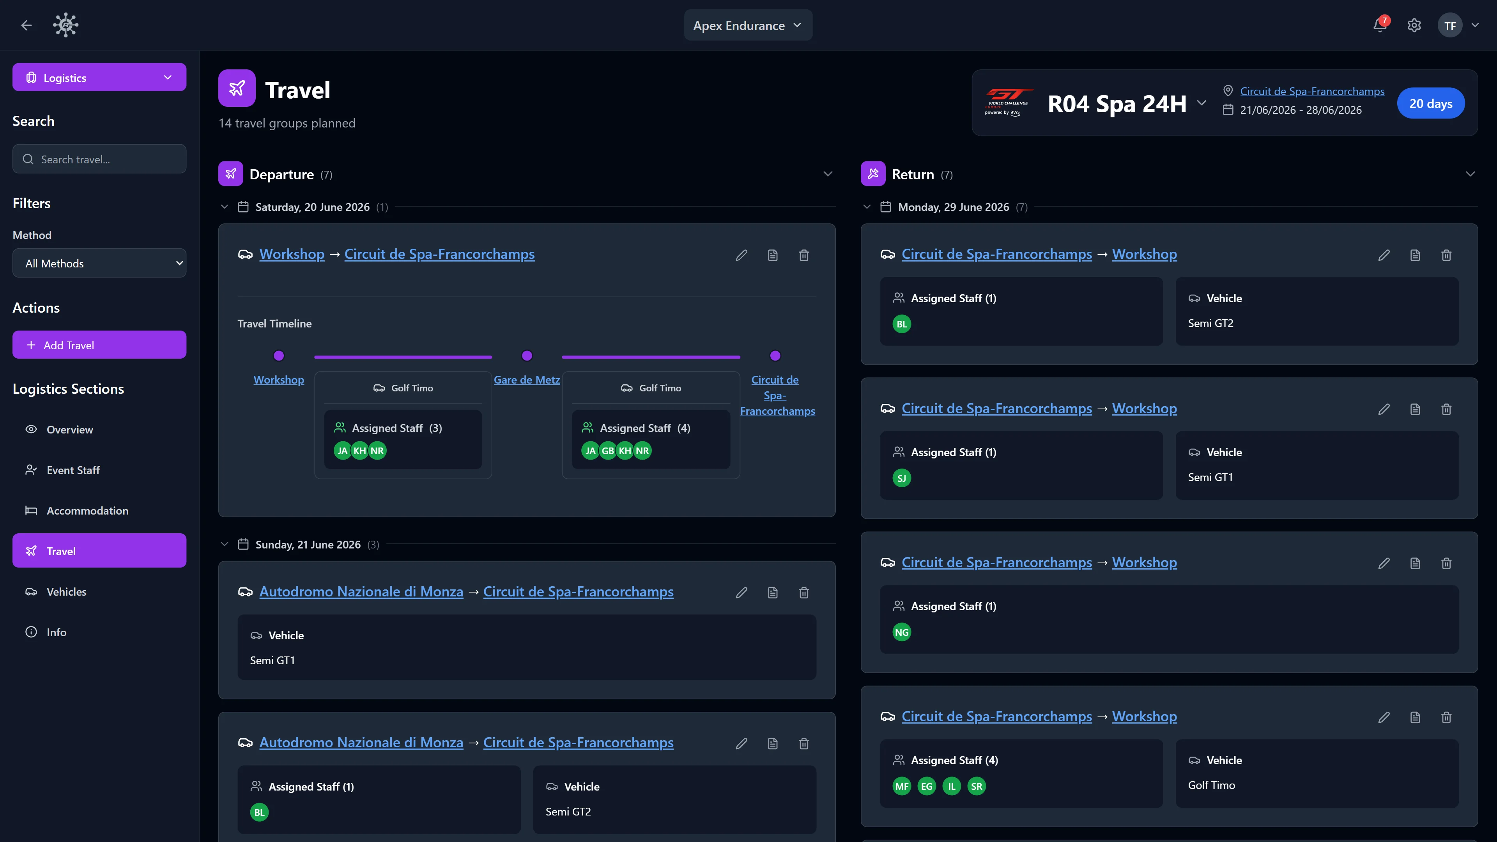This screenshot has height=842, width=1497.
Task: Click the Add Travel button
Action: click(99, 345)
